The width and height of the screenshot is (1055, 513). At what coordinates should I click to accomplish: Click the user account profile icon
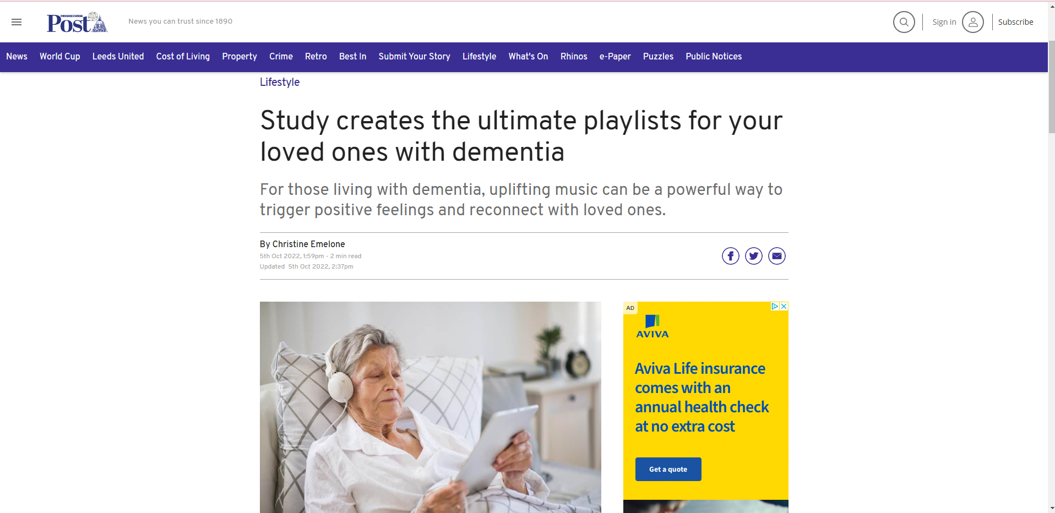(x=973, y=22)
